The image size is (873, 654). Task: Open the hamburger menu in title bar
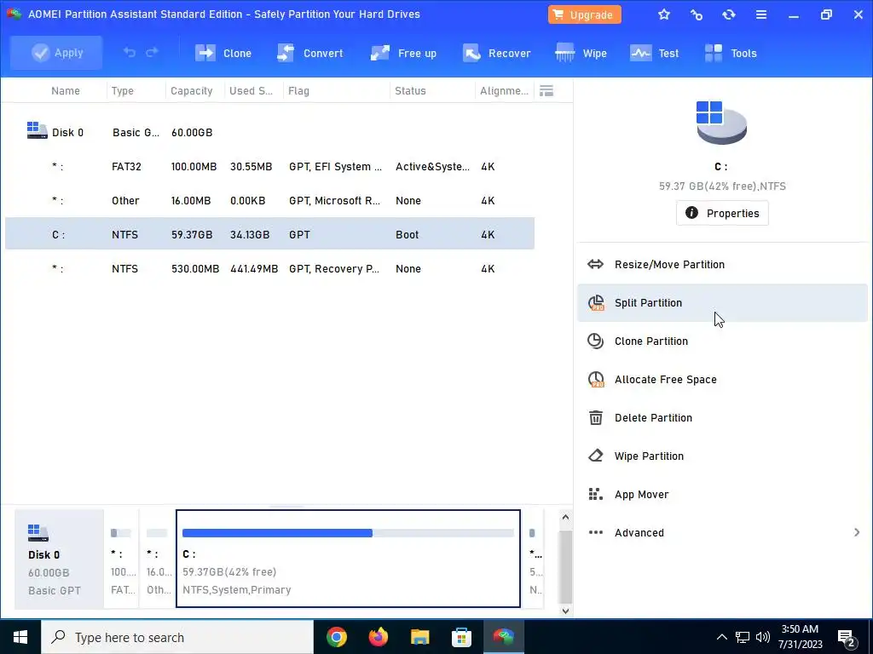(x=761, y=15)
